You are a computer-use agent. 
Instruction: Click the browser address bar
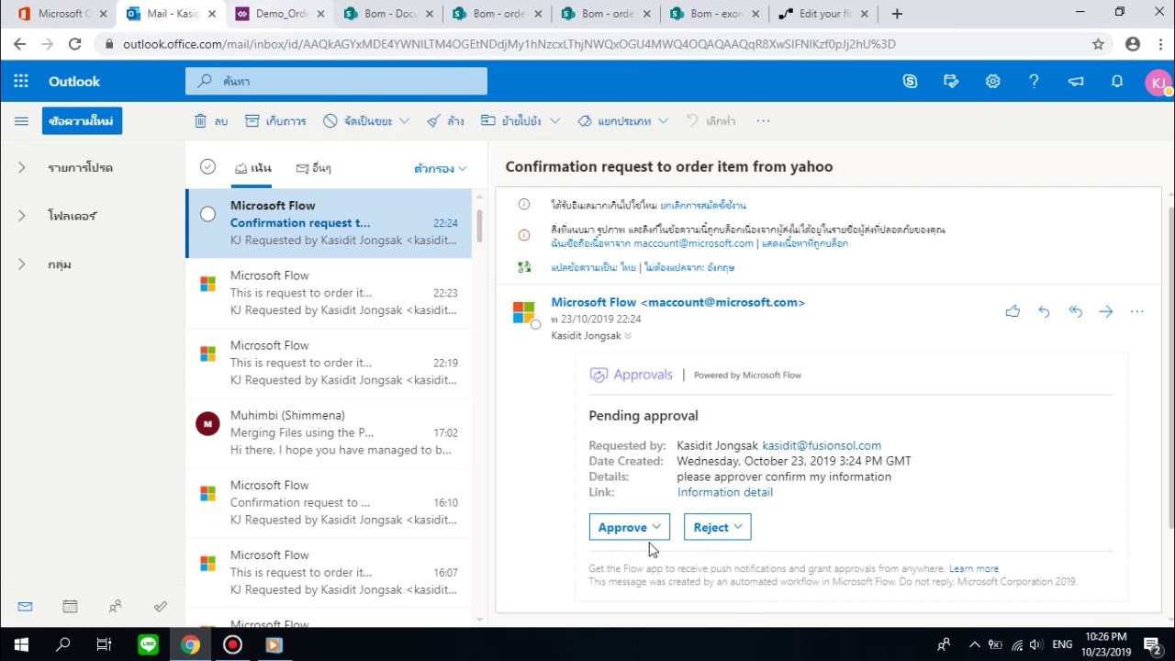click(x=587, y=44)
